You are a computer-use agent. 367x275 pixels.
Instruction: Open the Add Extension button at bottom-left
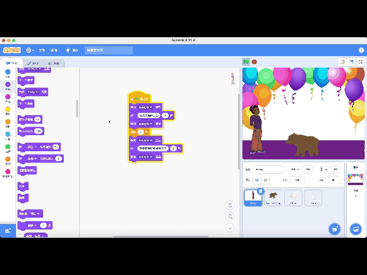[x=8, y=230]
